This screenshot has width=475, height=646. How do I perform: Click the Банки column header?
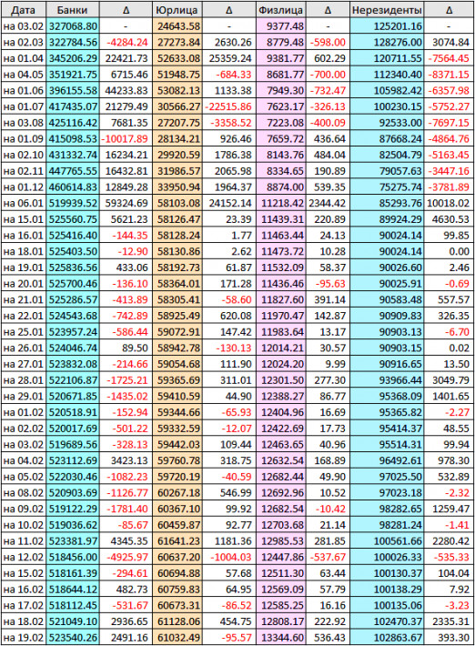coord(73,9)
